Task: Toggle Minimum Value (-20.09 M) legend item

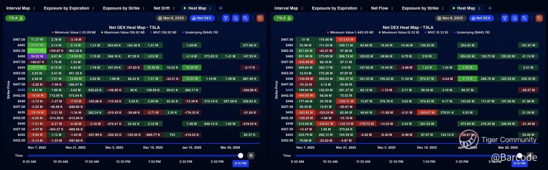Action: pyautogui.click(x=73, y=32)
